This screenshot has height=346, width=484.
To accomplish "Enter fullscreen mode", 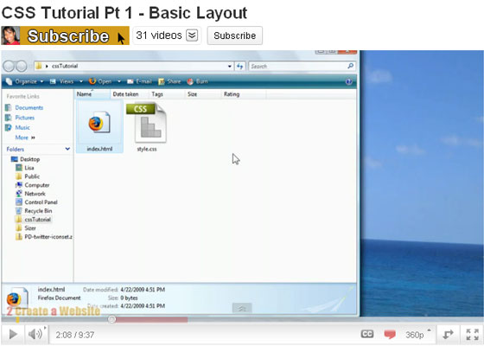I will pyautogui.click(x=472, y=334).
